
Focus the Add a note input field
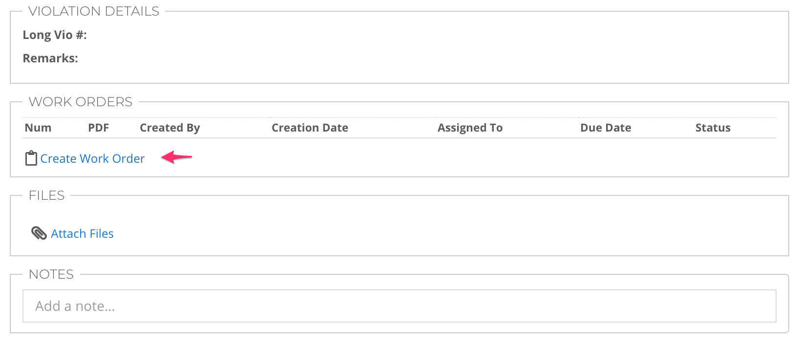click(x=399, y=306)
